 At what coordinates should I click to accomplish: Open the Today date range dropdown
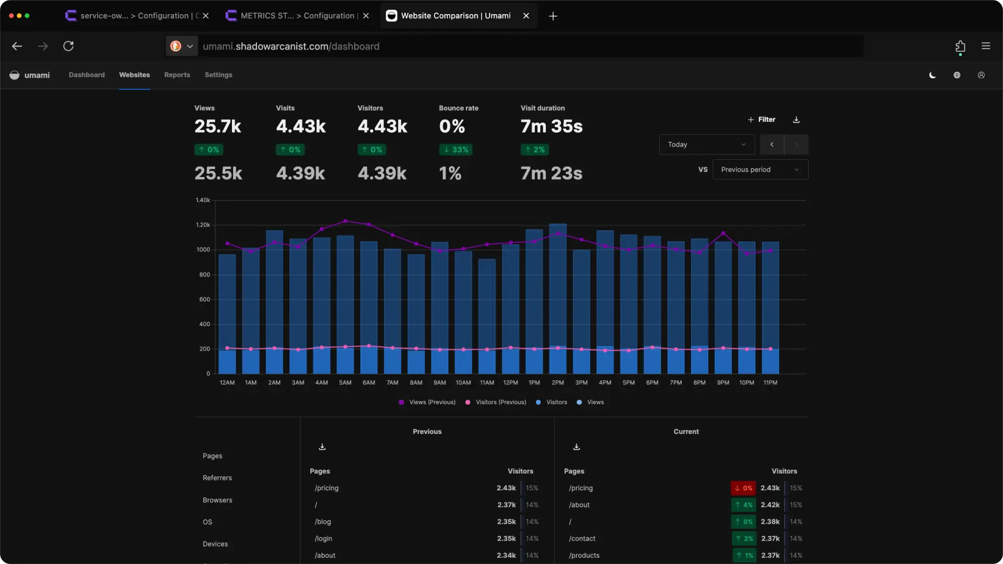[706, 145]
